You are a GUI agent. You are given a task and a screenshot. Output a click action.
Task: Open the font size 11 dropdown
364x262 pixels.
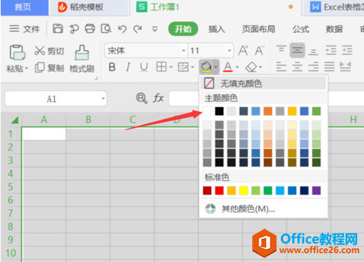coord(230,50)
